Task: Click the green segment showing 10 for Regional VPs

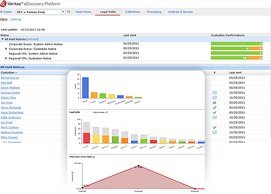Action: coord(229,58)
